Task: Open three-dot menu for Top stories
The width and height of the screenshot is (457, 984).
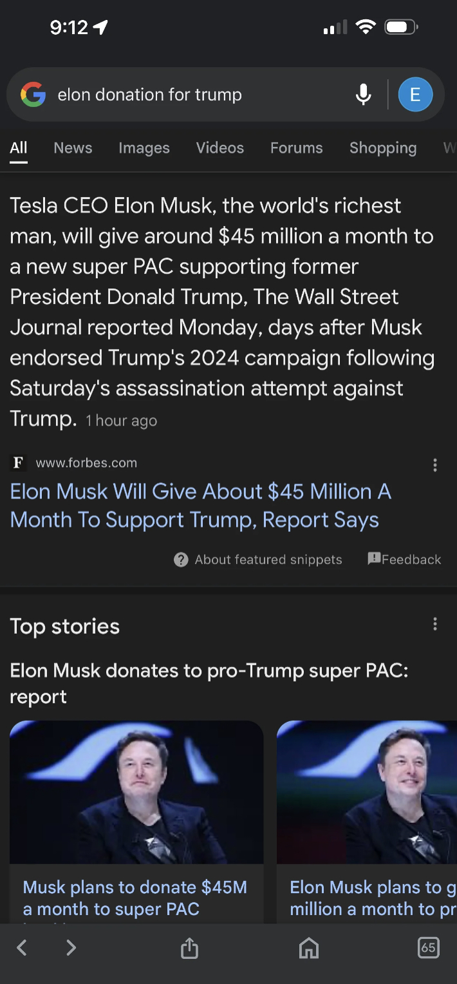Action: (435, 624)
